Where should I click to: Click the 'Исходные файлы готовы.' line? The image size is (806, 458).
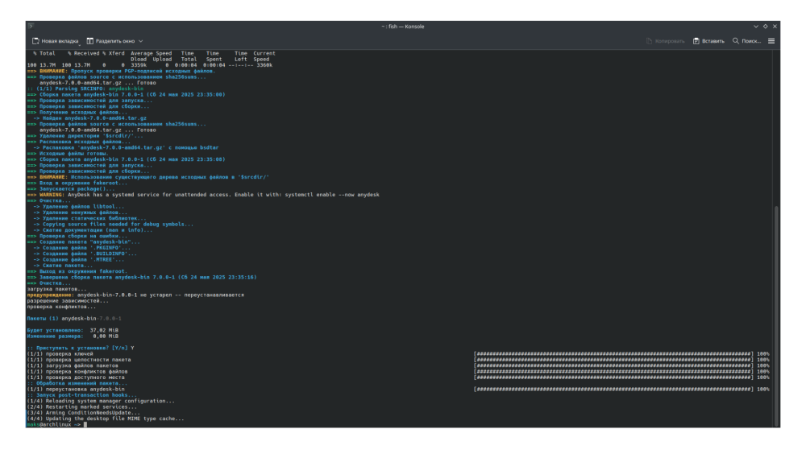click(x=68, y=154)
